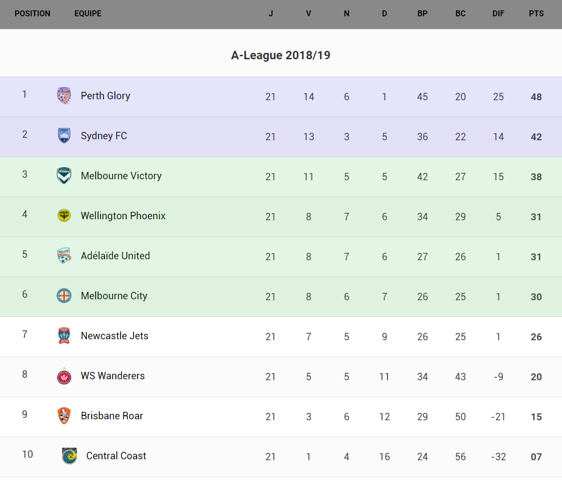Click the EQUIPE column header

(x=88, y=14)
